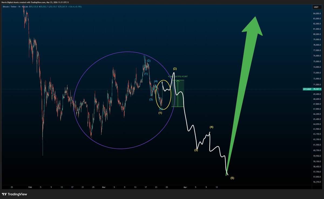Click the Mar label on time axis
This screenshot has width=324, height=199.
point(104,187)
